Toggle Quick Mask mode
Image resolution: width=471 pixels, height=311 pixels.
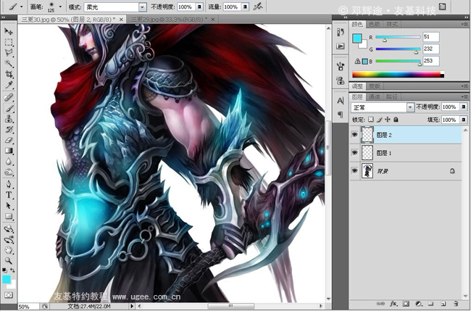[9, 295]
